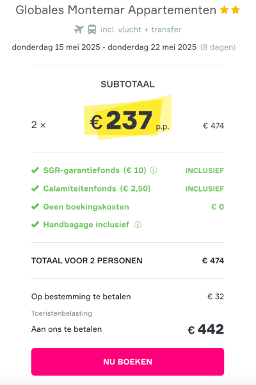This screenshot has width=256, height=385.
Task: Click the Calamiteitenfonds (€ 2,50) text
Action: 97,188
